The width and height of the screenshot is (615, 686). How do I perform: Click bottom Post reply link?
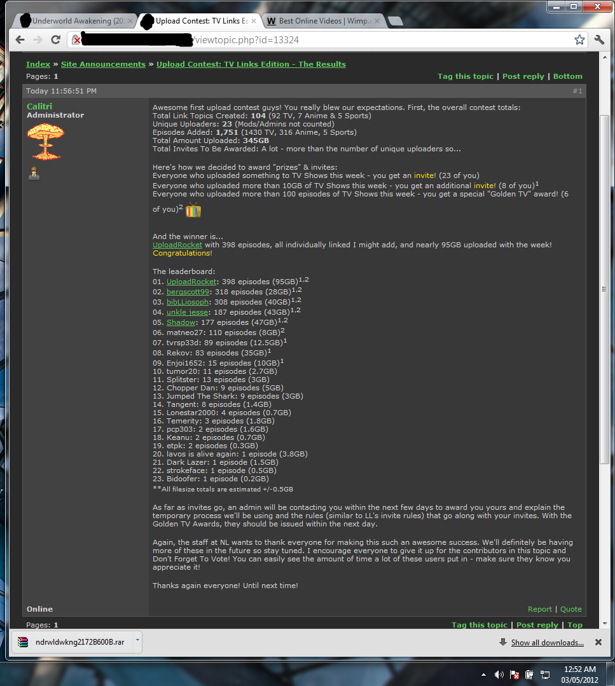tap(537, 625)
